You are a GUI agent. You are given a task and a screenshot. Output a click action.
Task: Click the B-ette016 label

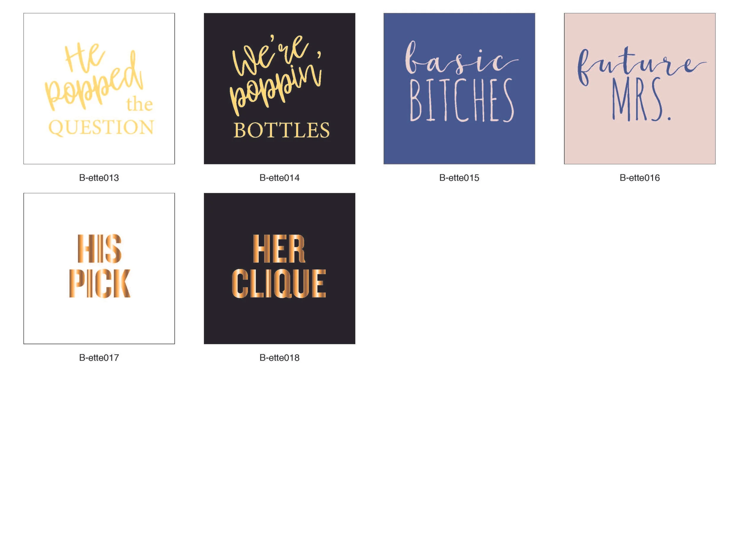coord(639,178)
